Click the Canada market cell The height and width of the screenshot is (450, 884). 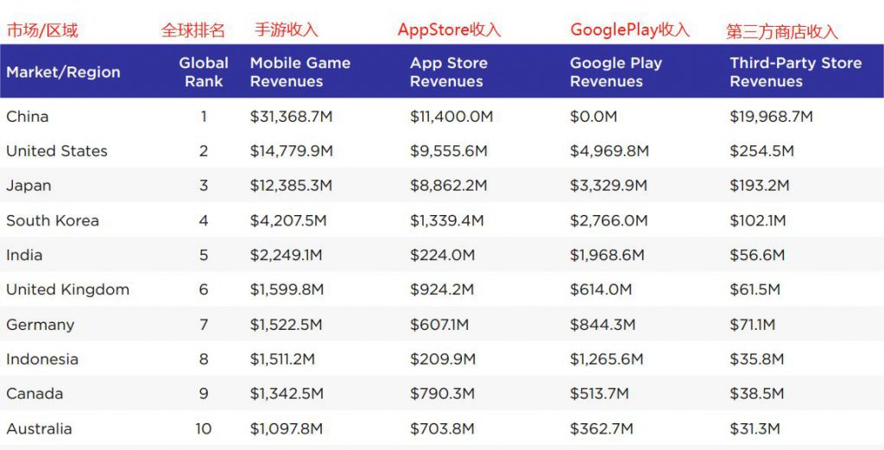[x=35, y=394]
